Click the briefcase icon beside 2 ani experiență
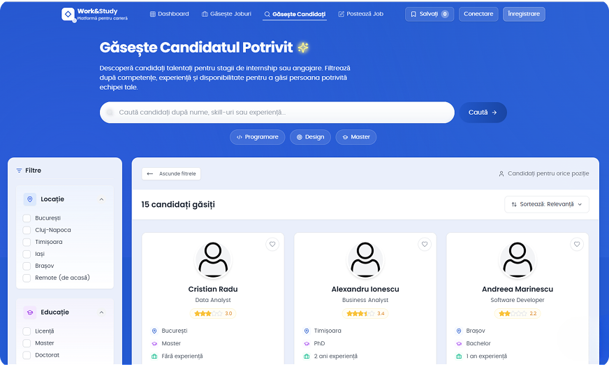The height and width of the screenshot is (367, 609). (307, 357)
